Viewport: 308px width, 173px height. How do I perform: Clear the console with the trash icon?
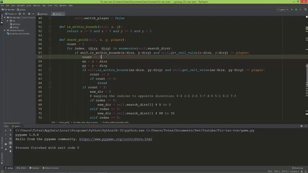11,151
